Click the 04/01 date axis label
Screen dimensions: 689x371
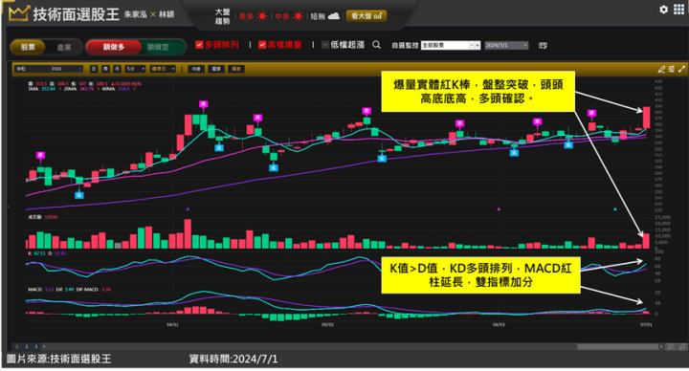point(172,325)
